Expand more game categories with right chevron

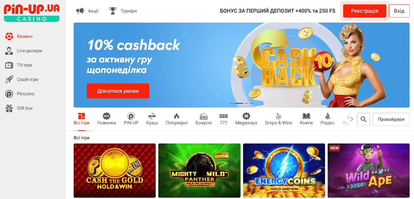tap(352, 119)
